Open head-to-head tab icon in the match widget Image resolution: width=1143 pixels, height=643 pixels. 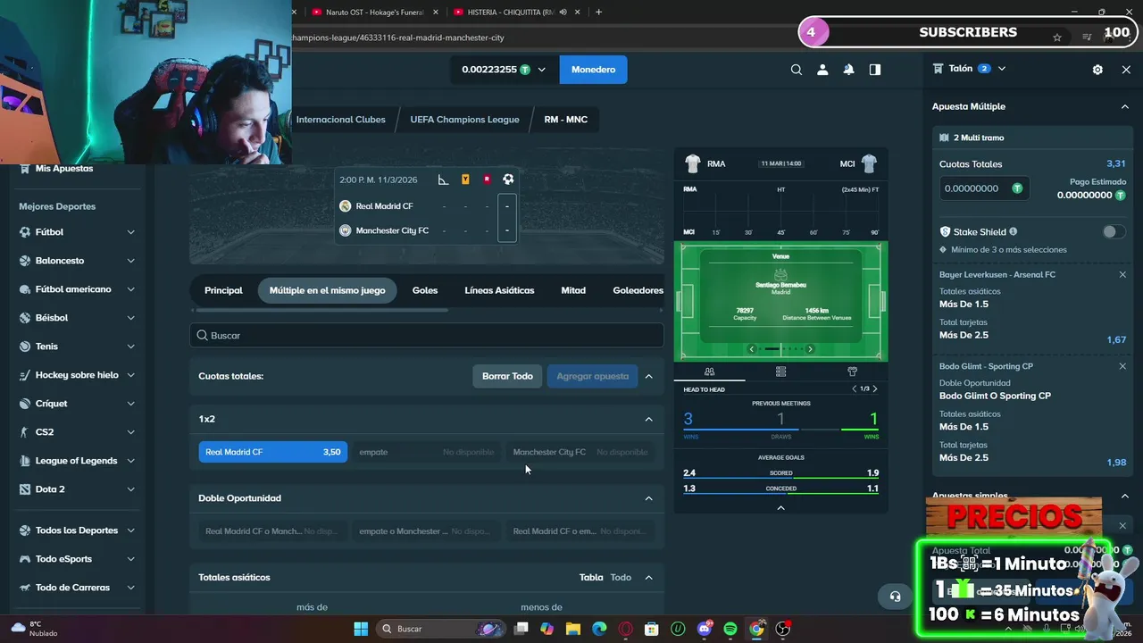coord(709,372)
